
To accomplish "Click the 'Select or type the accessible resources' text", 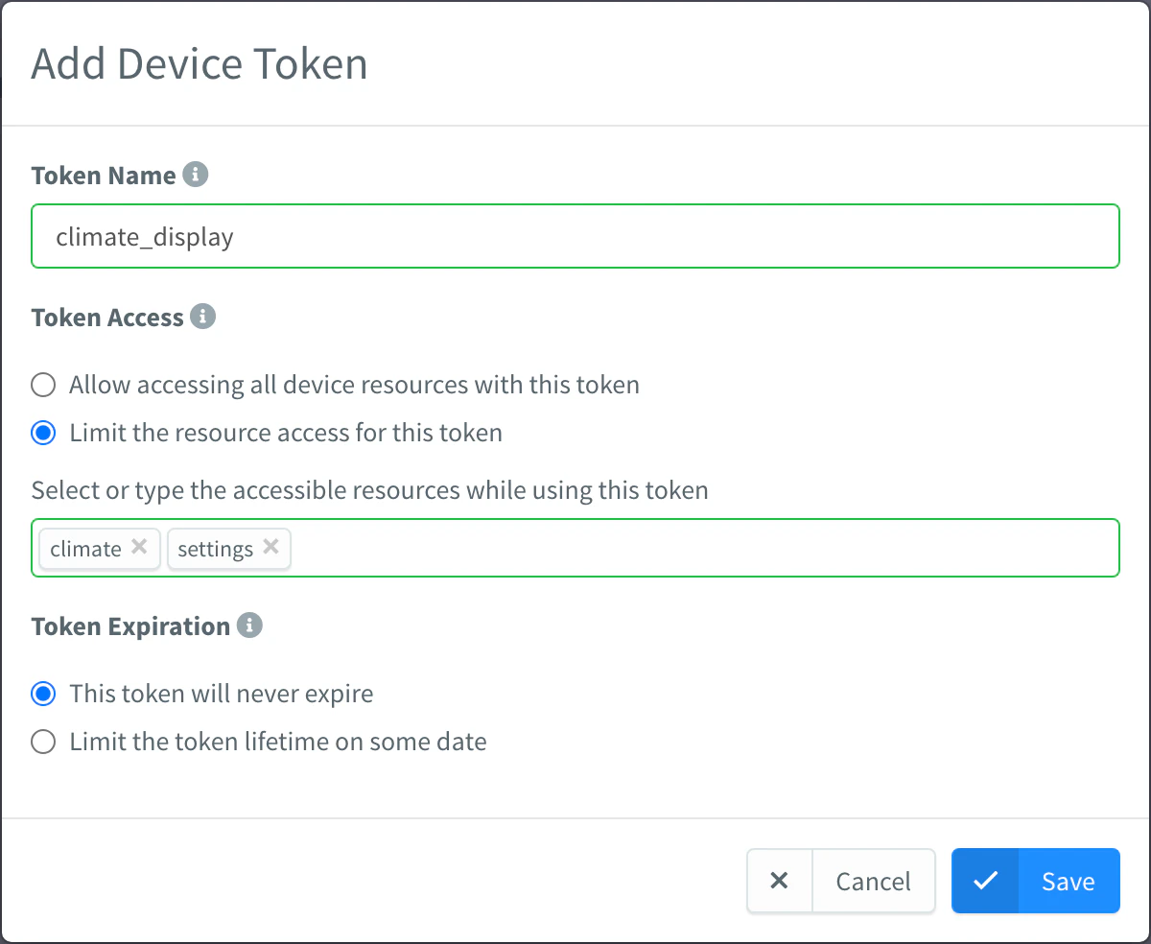I will click(x=369, y=490).
